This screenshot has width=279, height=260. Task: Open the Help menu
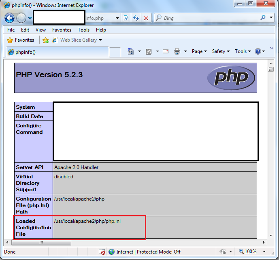[101, 30]
